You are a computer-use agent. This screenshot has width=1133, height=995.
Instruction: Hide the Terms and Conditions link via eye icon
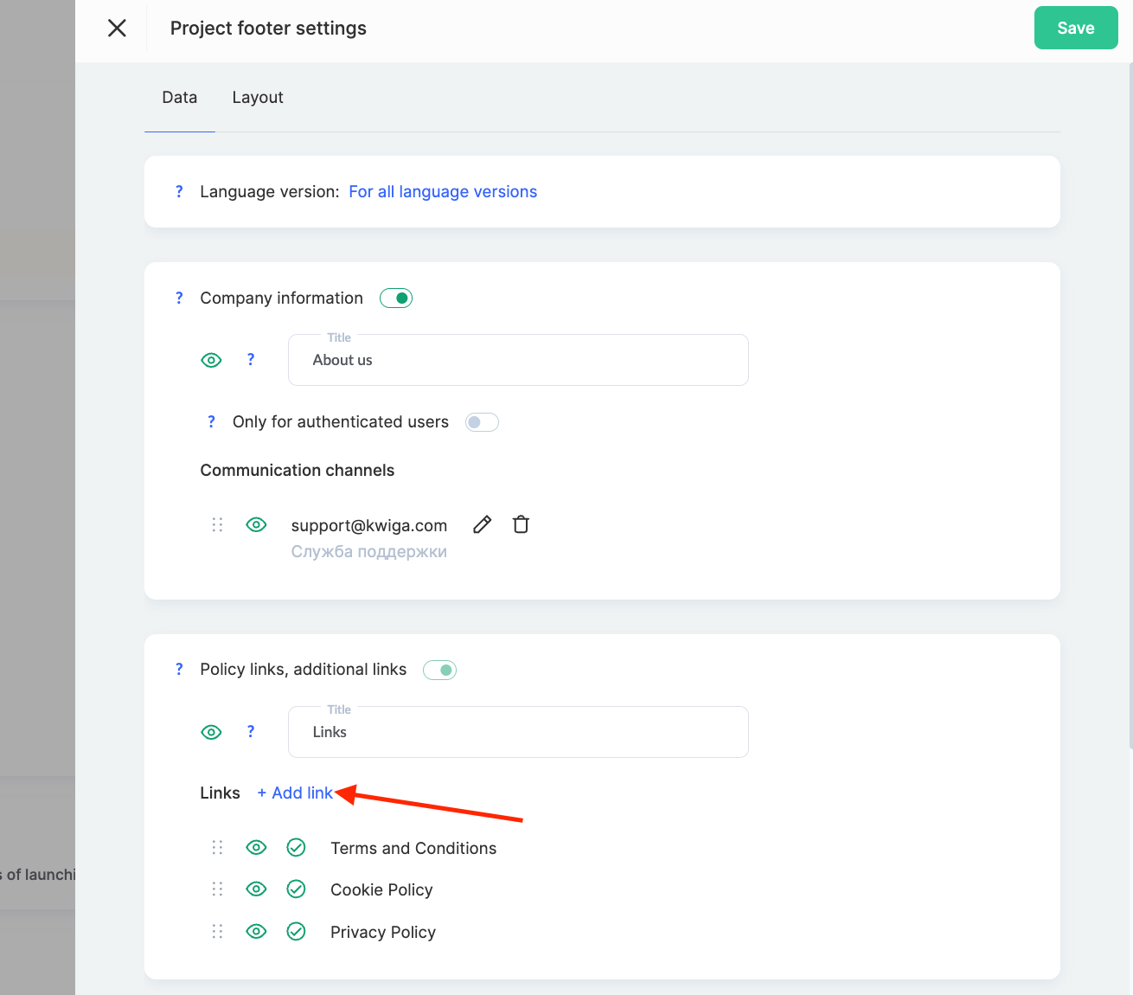pos(256,847)
